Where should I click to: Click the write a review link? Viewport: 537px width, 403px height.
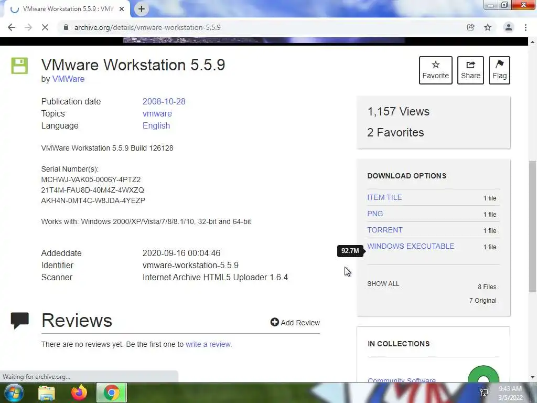pos(208,344)
